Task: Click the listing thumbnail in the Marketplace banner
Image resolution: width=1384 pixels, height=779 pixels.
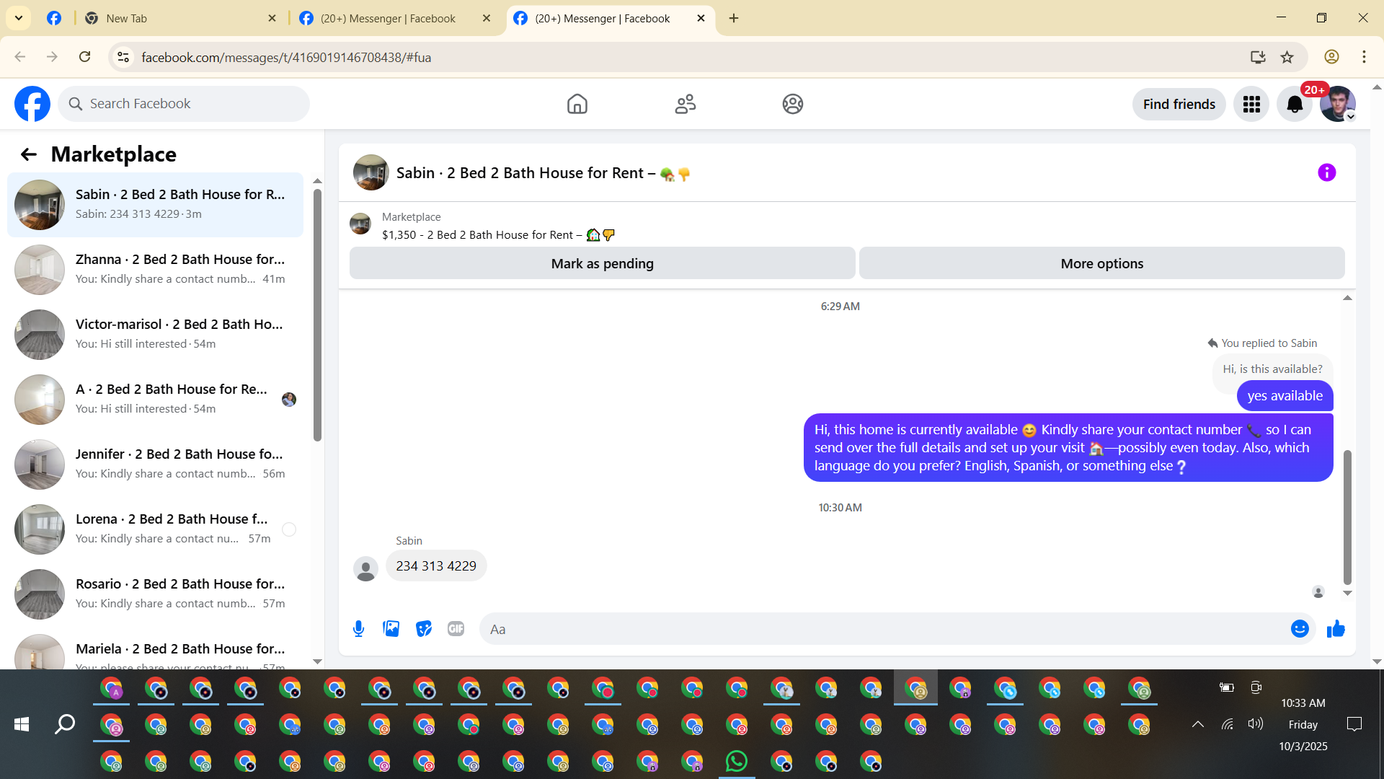Action: click(360, 224)
